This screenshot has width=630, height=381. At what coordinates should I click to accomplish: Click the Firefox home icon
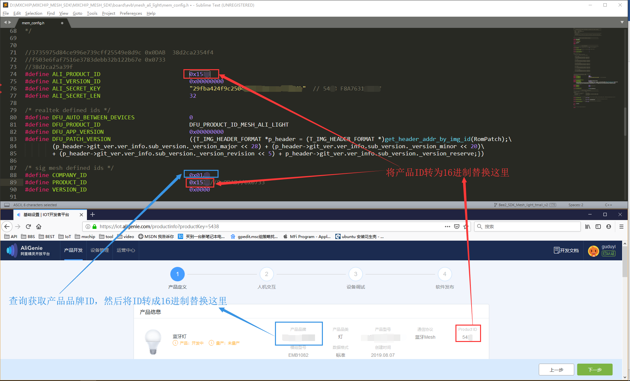(x=39, y=227)
